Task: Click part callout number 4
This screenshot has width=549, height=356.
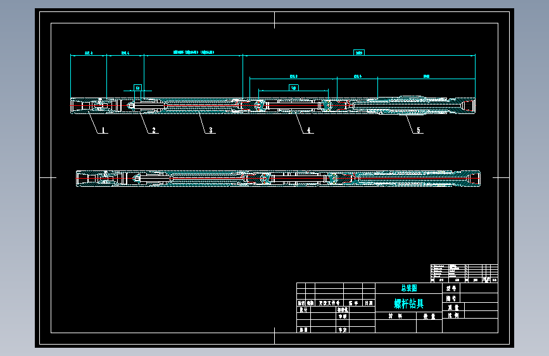Action: click(308, 130)
